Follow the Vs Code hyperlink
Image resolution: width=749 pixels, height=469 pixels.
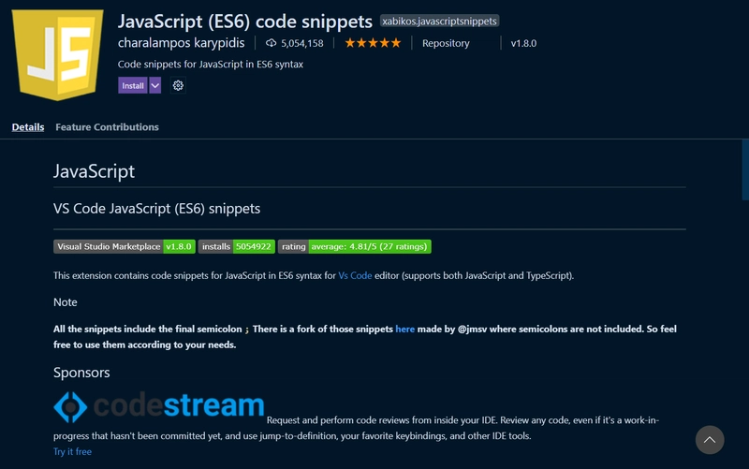pos(355,275)
